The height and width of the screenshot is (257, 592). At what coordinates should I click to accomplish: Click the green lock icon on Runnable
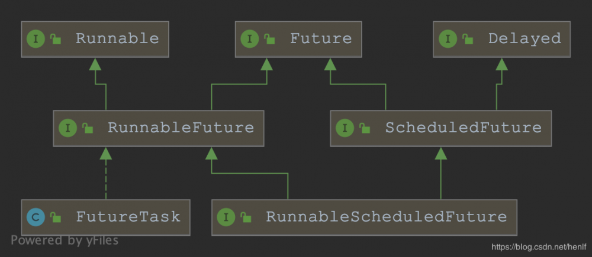pos(54,39)
